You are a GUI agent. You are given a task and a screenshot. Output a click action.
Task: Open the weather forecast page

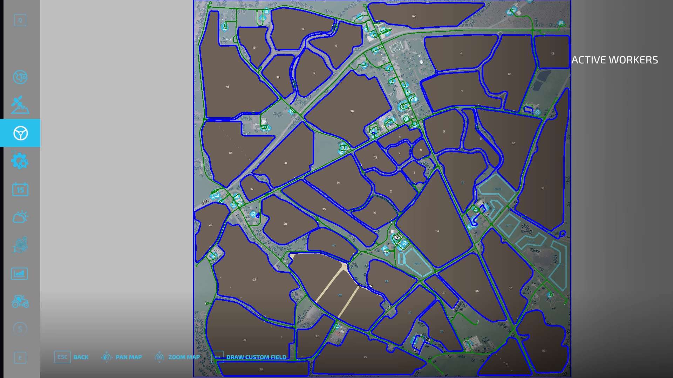(20, 217)
